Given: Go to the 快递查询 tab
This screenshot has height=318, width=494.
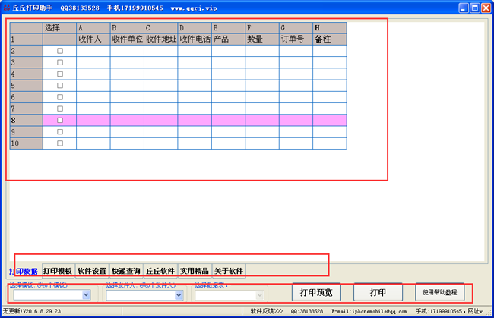Looking at the screenshot, I should tap(125, 271).
